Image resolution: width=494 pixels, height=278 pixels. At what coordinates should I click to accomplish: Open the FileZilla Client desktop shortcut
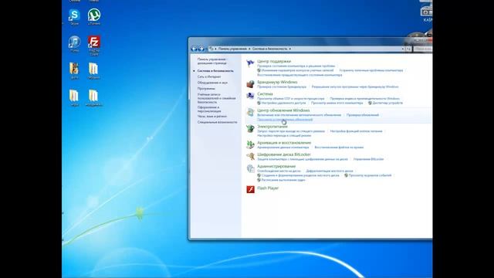pos(94,45)
